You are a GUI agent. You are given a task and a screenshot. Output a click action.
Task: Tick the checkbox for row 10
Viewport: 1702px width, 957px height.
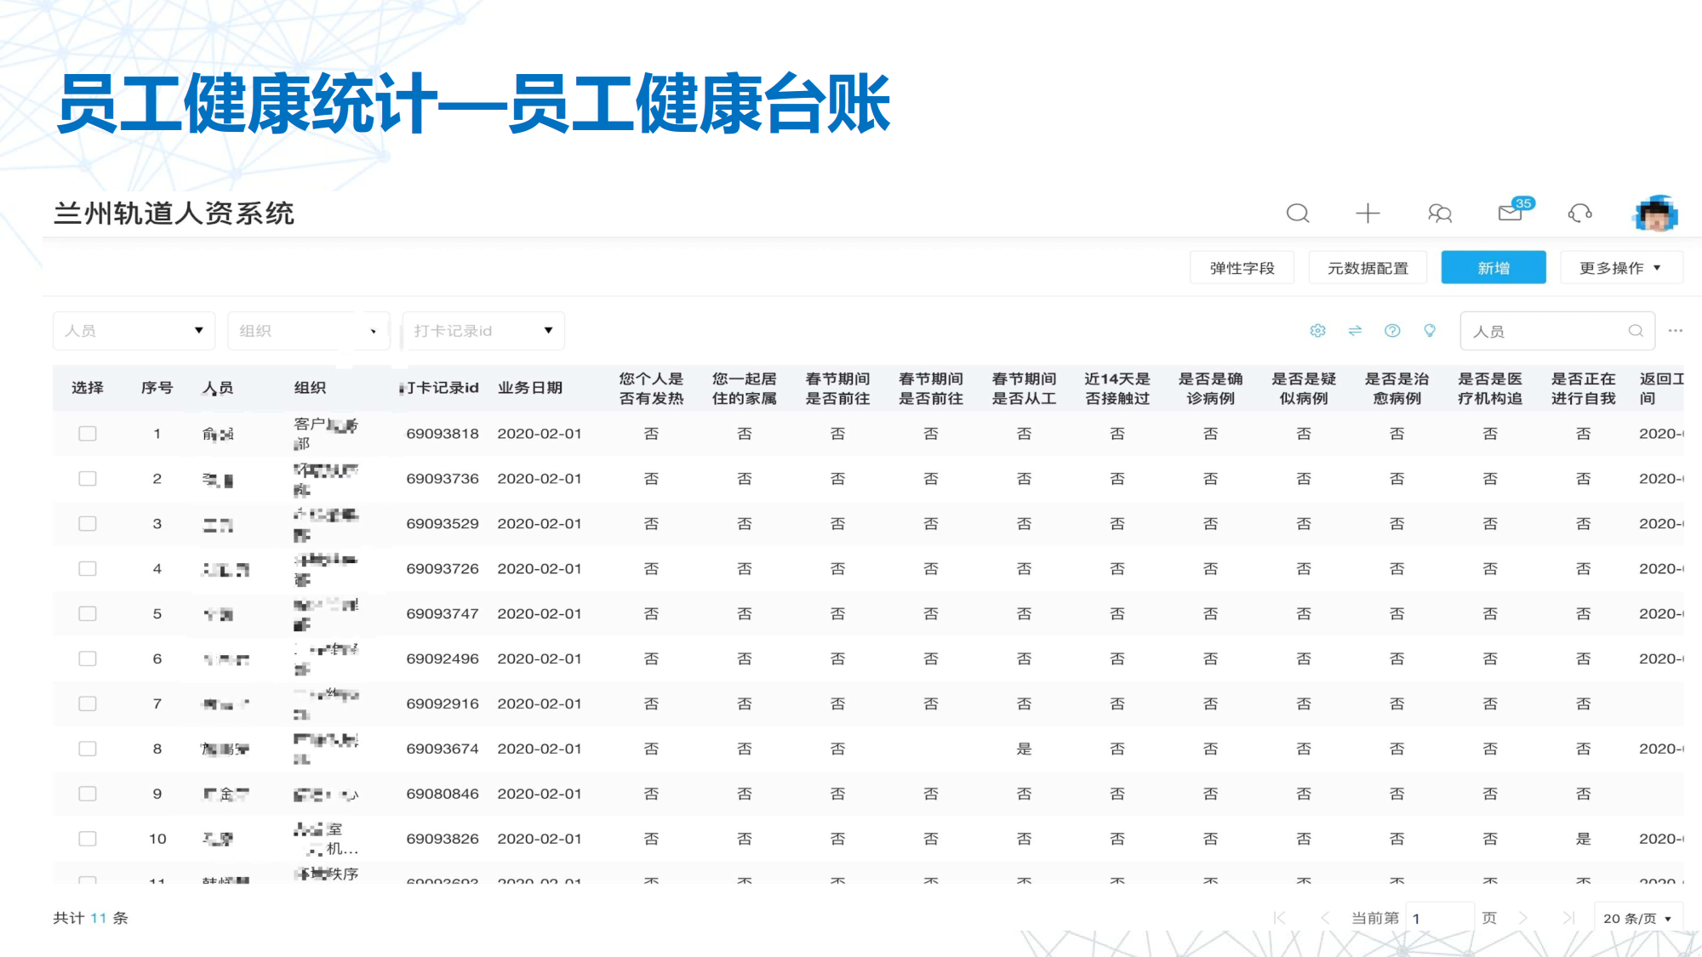pyautogui.click(x=88, y=839)
